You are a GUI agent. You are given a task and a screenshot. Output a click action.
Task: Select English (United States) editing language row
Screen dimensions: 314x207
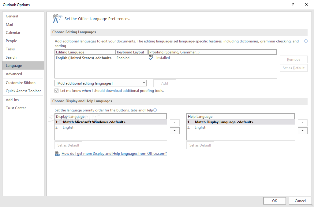click(84, 58)
